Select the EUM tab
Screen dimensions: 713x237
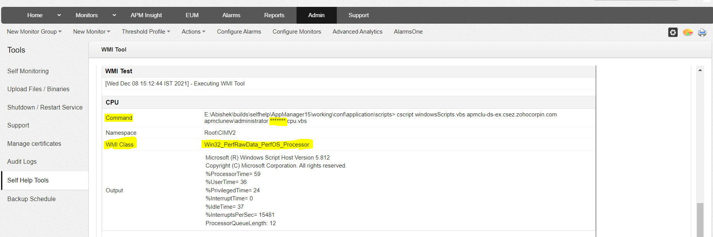pyautogui.click(x=192, y=15)
